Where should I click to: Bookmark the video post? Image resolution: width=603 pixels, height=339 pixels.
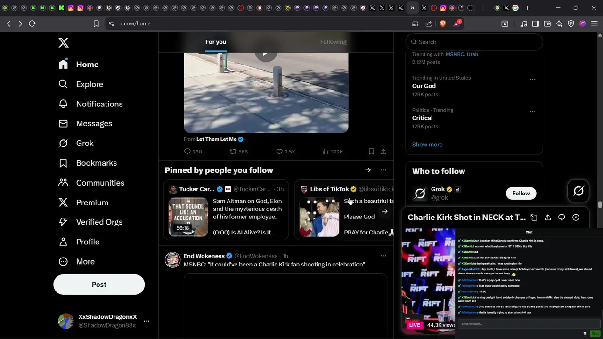371,152
